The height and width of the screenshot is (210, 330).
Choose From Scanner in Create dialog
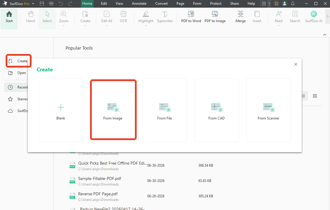269,110
